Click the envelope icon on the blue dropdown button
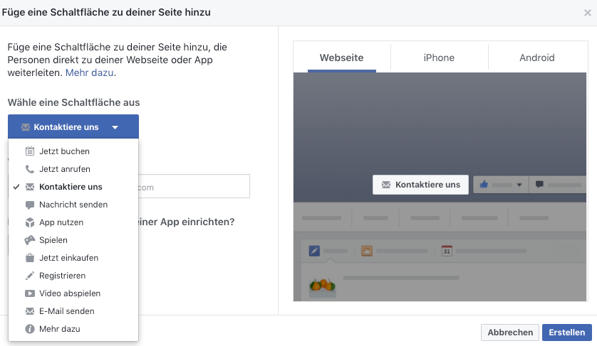Viewport: 597px width, 346px height. tap(26, 127)
